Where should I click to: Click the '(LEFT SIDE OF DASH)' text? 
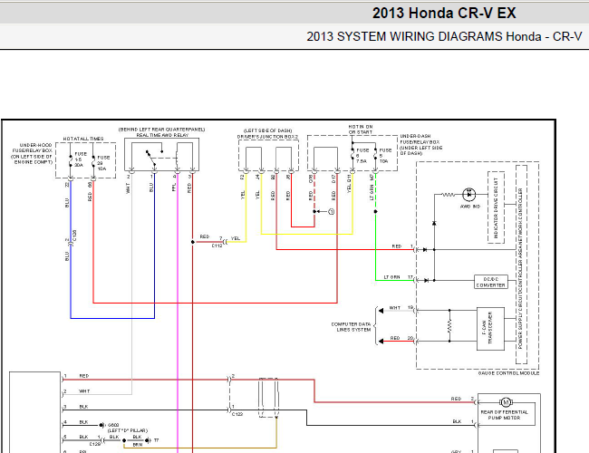tap(268, 130)
